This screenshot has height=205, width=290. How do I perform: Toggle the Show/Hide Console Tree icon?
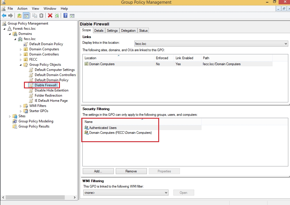[x=26, y=16]
